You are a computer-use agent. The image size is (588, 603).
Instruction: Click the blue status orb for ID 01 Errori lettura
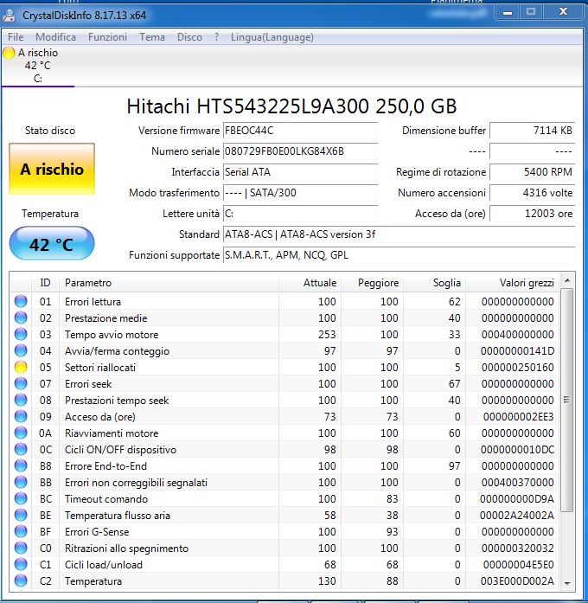[21, 301]
